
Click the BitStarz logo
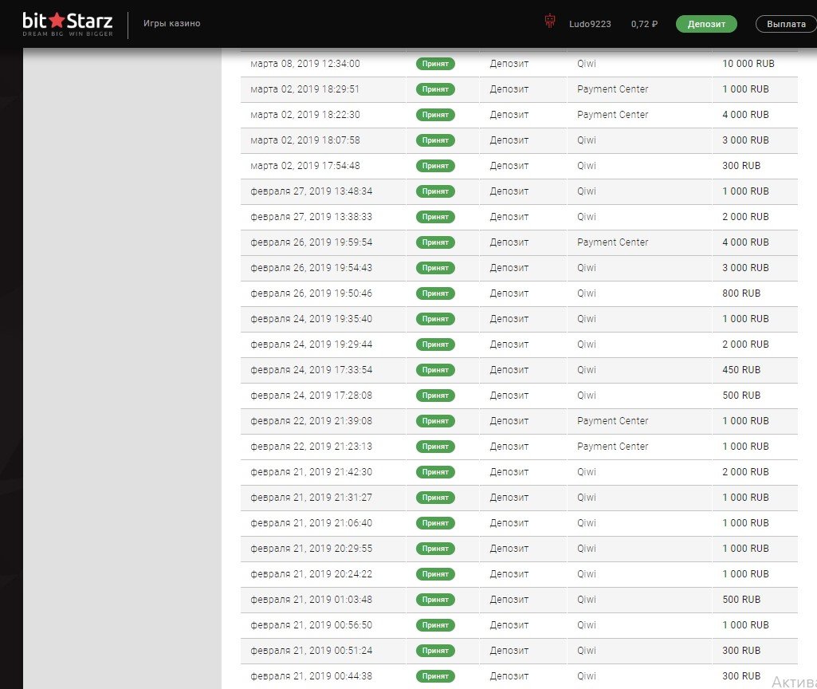click(67, 24)
